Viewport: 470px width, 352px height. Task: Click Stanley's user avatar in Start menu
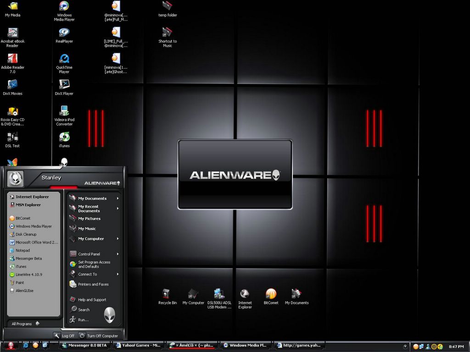pyautogui.click(x=15, y=179)
